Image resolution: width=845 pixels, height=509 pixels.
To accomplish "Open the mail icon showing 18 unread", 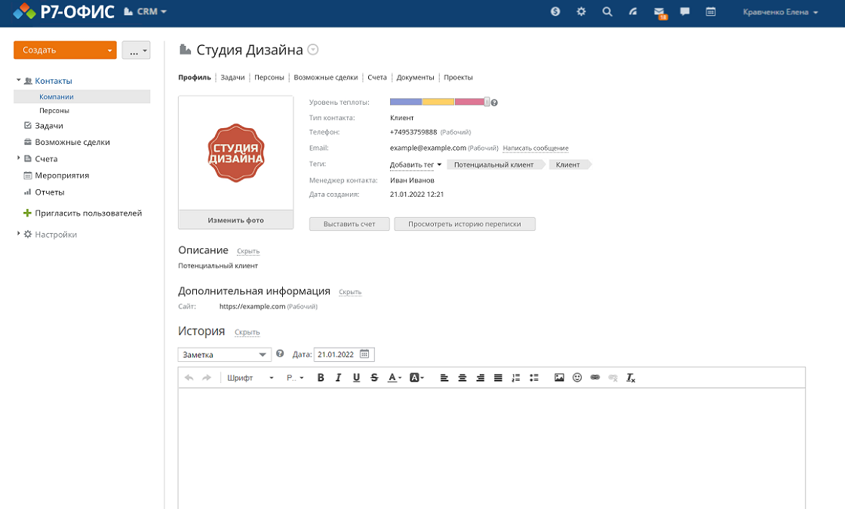I will click(660, 12).
